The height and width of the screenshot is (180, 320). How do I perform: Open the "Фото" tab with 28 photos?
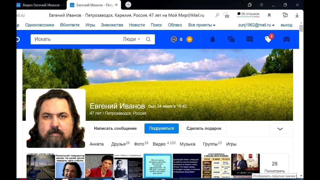pos(141,144)
